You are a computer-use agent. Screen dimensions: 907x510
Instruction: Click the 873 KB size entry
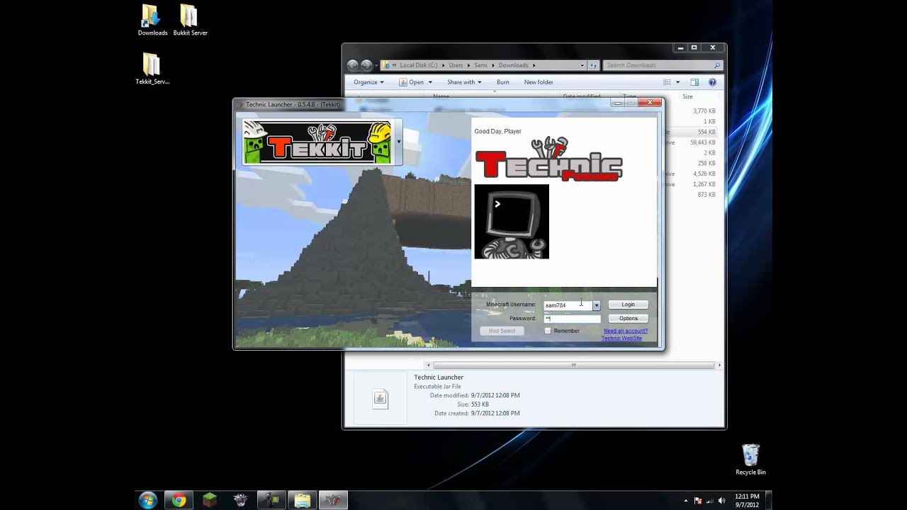click(x=706, y=195)
